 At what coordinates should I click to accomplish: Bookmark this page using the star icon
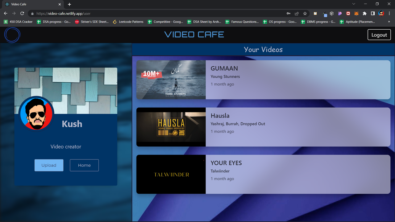click(x=305, y=14)
